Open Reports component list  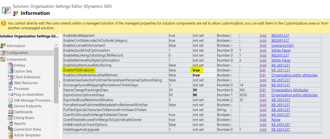(20, 124)
